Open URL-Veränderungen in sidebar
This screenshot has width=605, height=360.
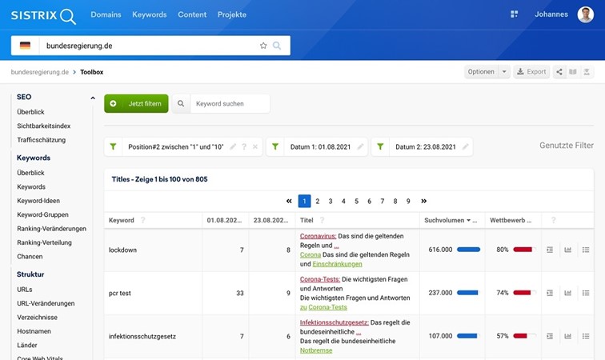point(46,303)
